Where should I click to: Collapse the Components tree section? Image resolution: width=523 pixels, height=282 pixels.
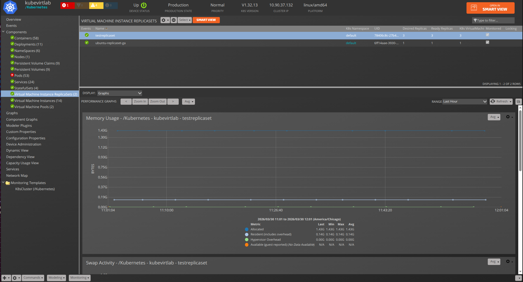[x=3, y=32]
